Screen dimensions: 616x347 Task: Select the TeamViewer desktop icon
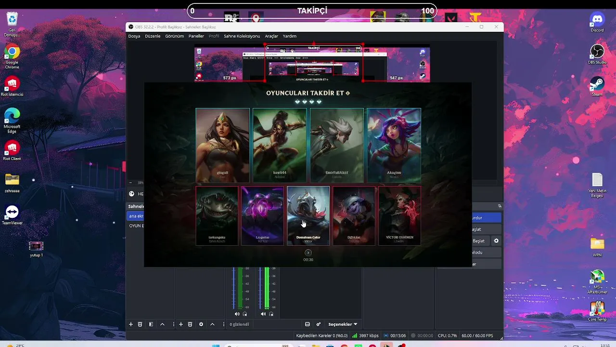coord(12,215)
